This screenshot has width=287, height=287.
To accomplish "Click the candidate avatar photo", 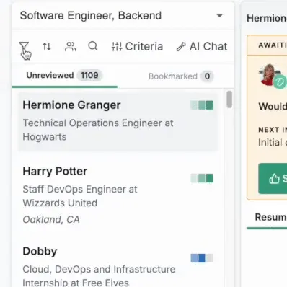I will click(x=269, y=74).
